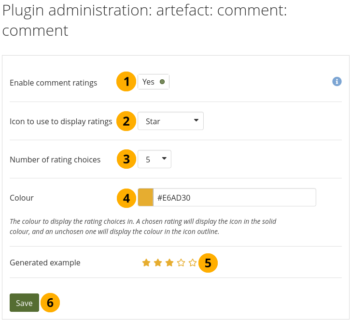This screenshot has width=351, height=321.
Task: Expand the Number of rating choices dropdown
Action: pyautogui.click(x=154, y=159)
